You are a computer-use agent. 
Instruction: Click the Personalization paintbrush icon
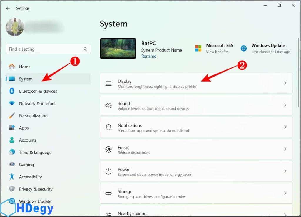(x=12, y=116)
